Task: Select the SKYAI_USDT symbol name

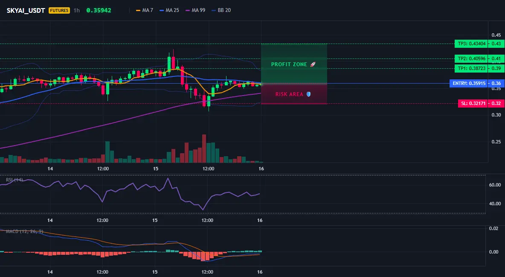Action: (26, 10)
